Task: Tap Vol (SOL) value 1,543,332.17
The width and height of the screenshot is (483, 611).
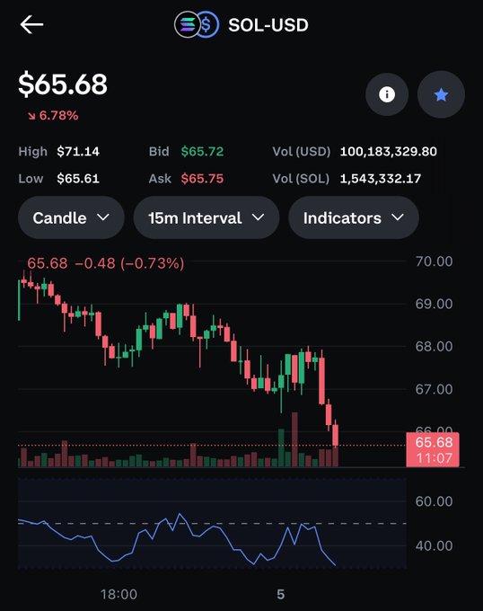Action: coord(381,179)
